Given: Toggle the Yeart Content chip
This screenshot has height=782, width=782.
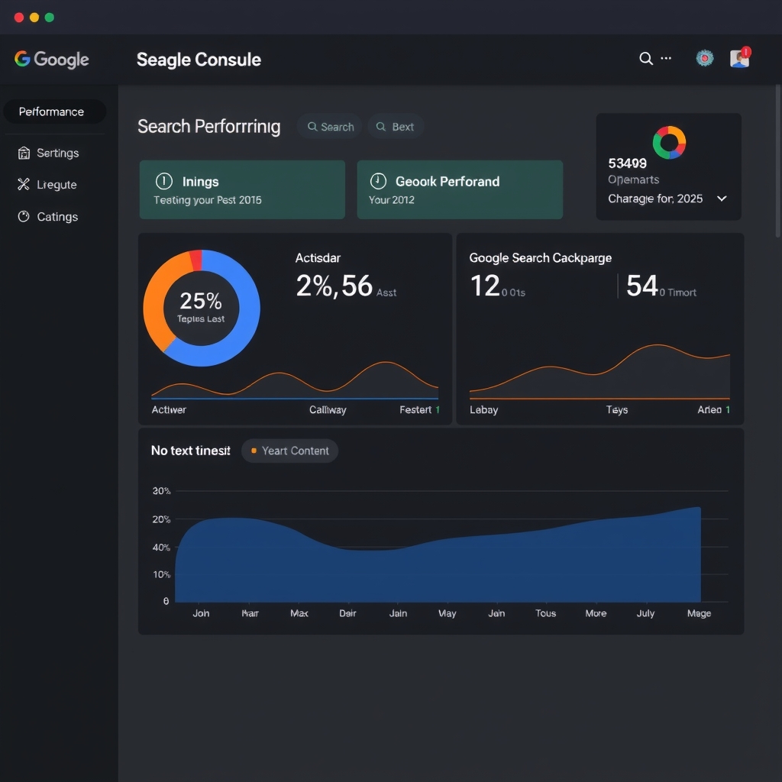Looking at the screenshot, I should pyautogui.click(x=289, y=451).
